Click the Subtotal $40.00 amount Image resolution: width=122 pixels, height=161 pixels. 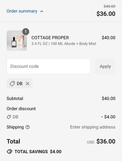[108, 99]
